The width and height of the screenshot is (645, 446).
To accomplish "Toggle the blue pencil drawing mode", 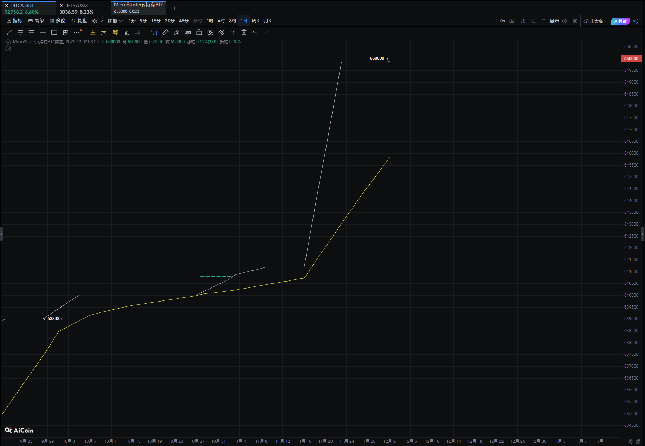I will tap(522, 21).
